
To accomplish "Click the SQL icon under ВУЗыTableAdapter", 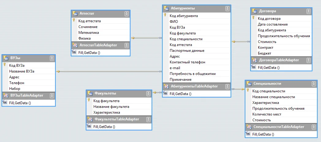I will tap(5, 102).
